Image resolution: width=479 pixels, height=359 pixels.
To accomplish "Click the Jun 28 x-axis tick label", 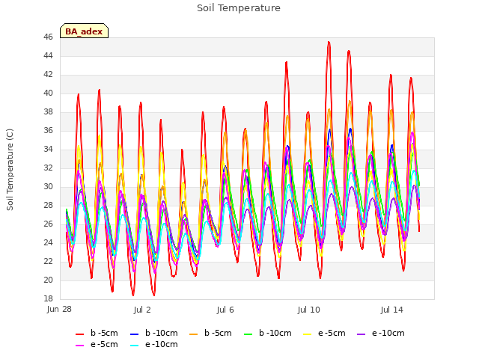I will [x=59, y=309].
